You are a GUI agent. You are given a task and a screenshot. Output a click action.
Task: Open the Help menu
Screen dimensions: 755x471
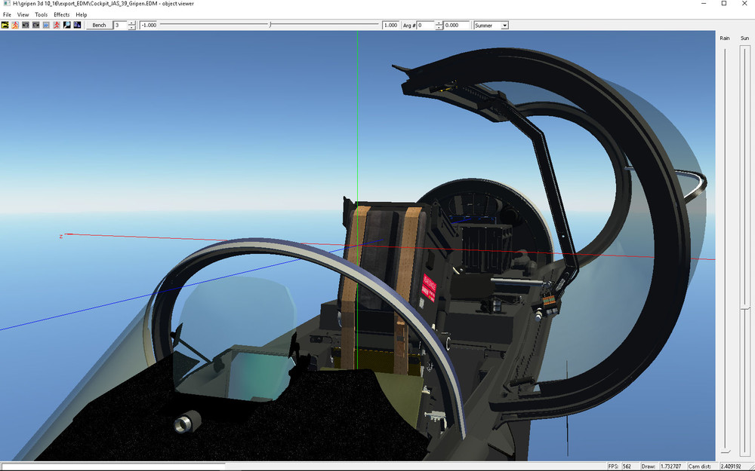[82, 15]
